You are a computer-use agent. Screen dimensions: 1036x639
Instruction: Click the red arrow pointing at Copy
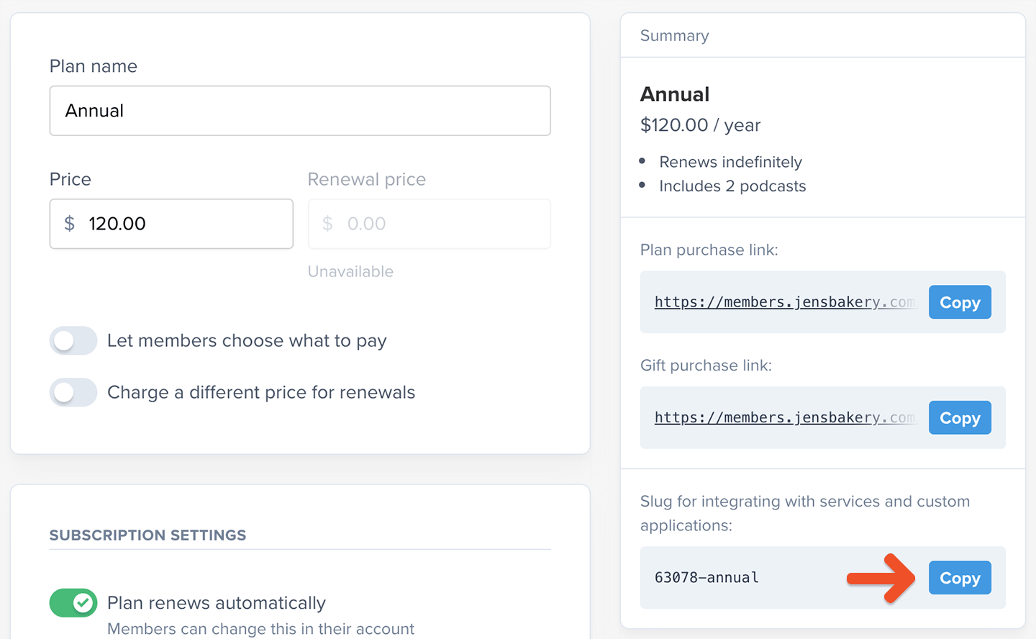coord(881,578)
